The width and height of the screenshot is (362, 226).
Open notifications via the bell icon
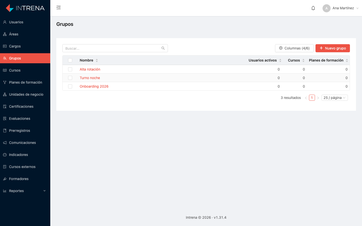tap(313, 8)
